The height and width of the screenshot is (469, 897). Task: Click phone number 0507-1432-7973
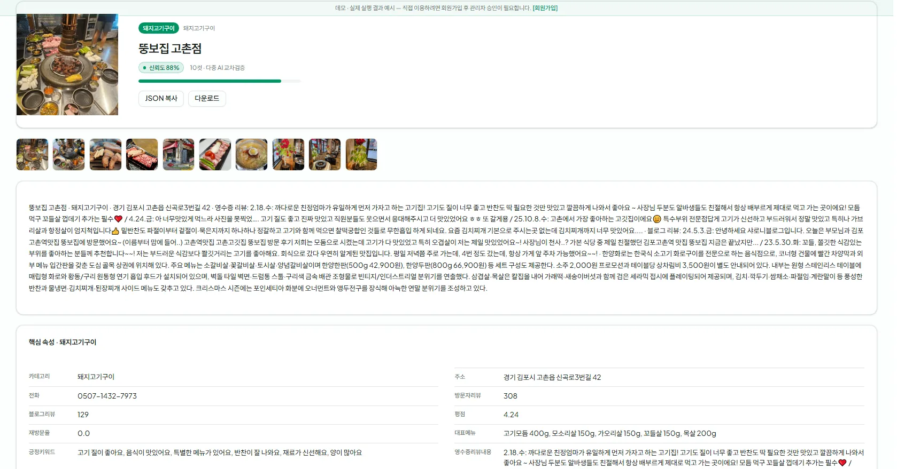[x=107, y=396]
